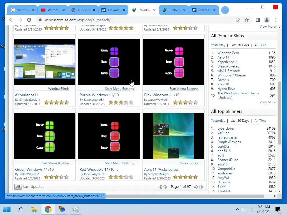Share this page from the address bar
The width and height of the screenshot is (287, 215).
(x=238, y=20)
